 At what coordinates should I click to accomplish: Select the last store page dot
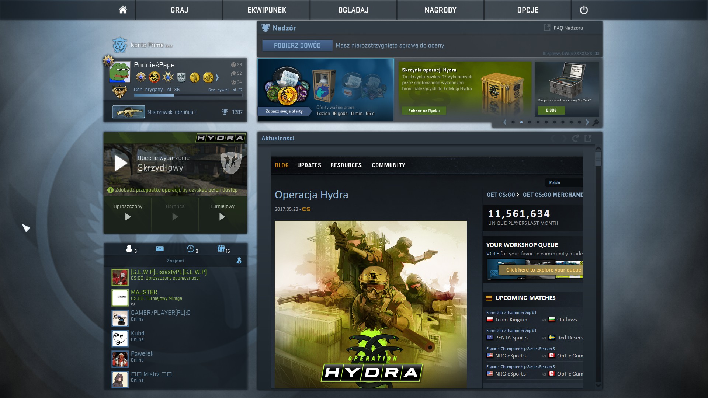579,122
